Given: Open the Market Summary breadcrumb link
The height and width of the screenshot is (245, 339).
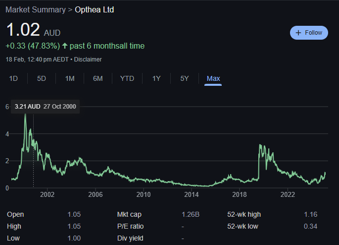Looking at the screenshot, I should click(35, 9).
